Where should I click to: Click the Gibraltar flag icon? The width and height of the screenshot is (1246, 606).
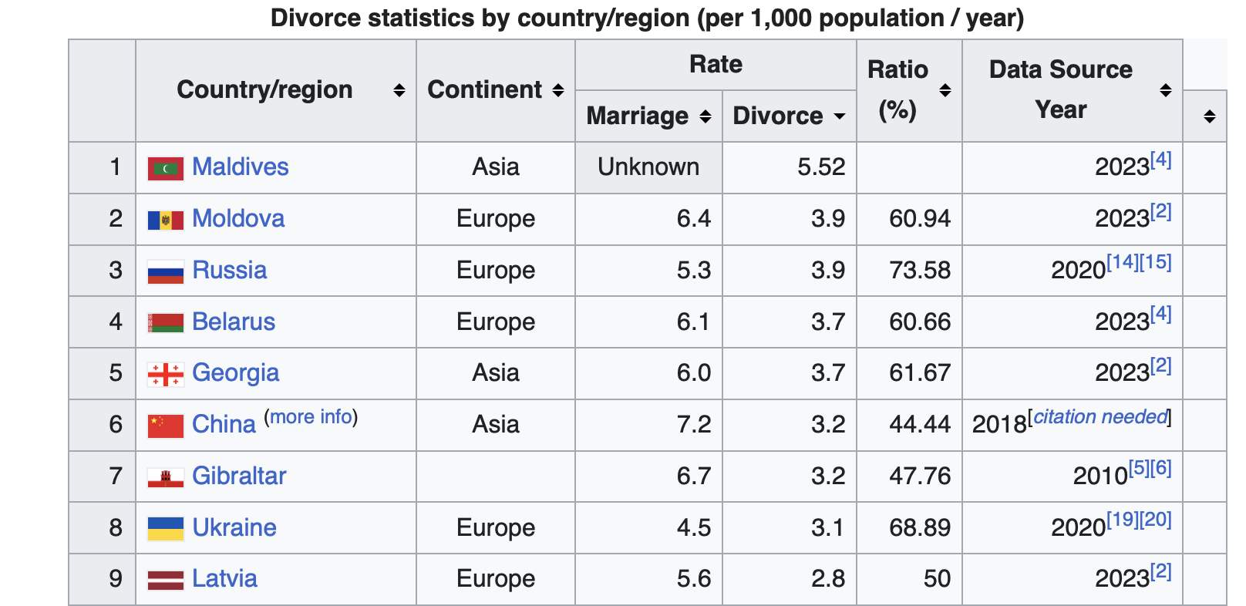pos(165,477)
